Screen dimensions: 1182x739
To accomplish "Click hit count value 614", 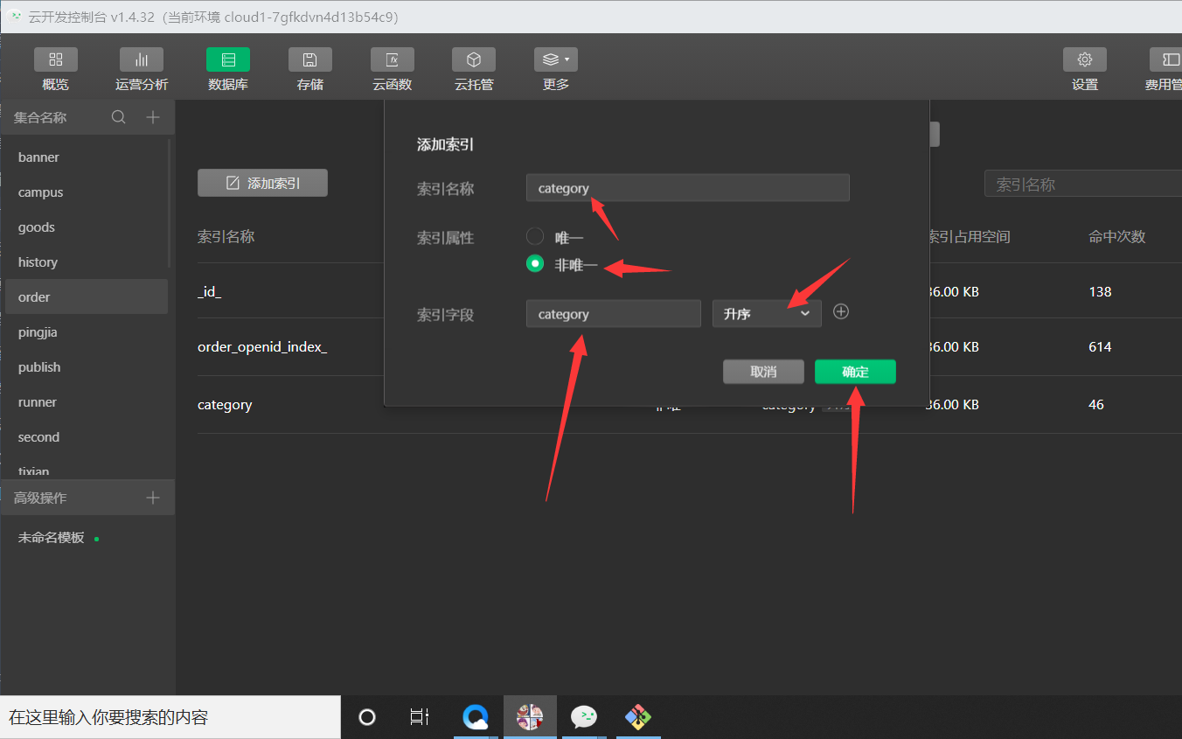I will pos(1100,347).
